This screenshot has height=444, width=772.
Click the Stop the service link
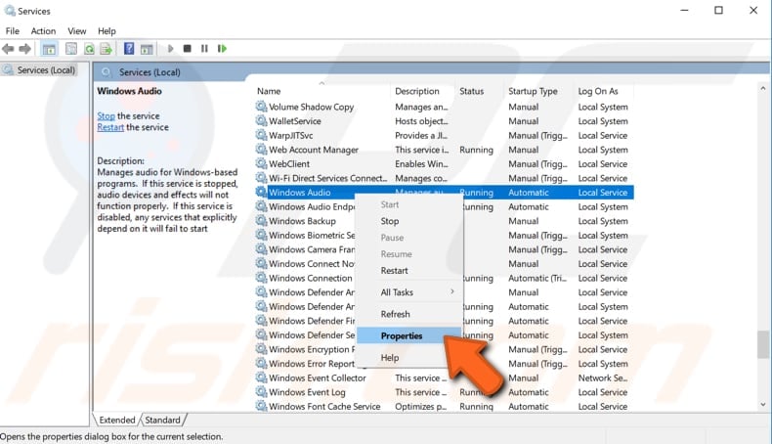tap(106, 115)
